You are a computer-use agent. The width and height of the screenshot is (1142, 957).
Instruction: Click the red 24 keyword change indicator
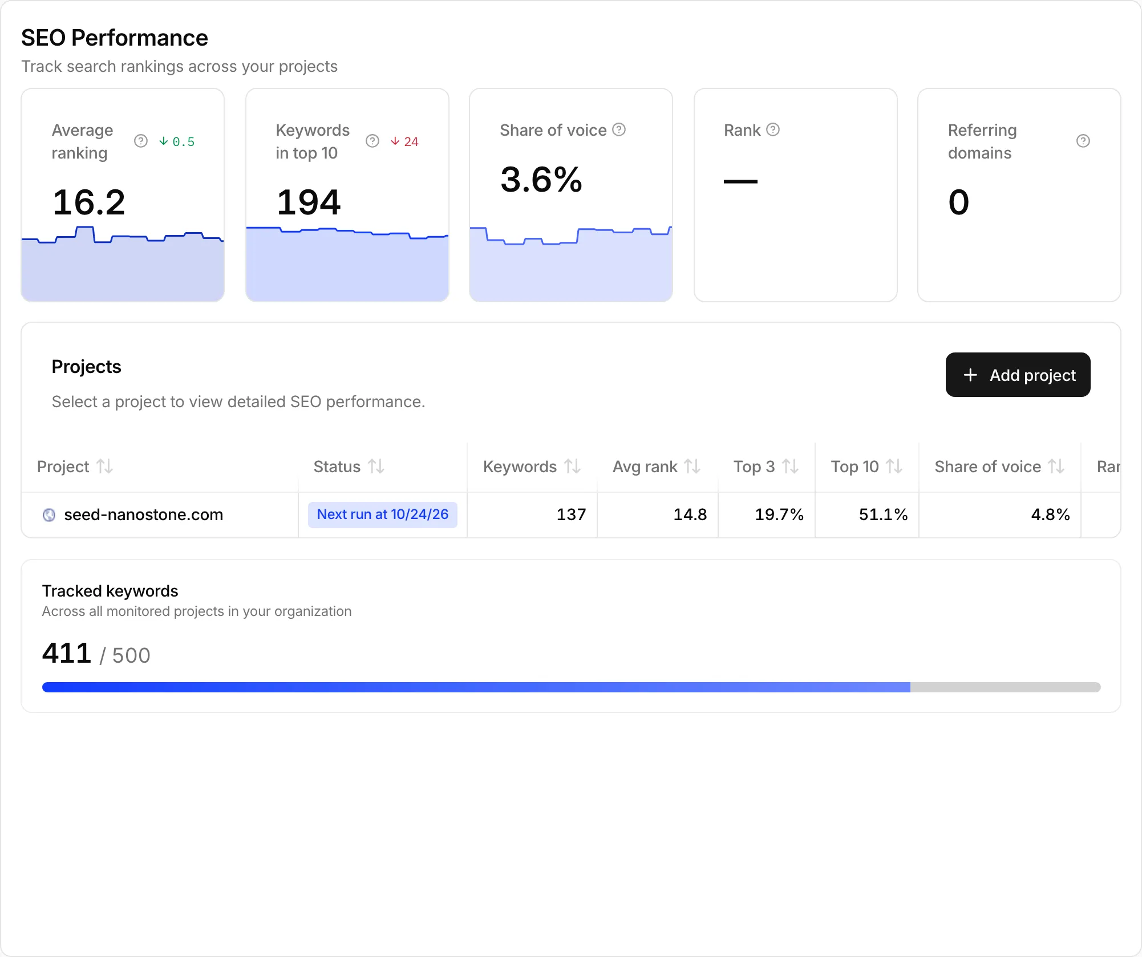(404, 141)
